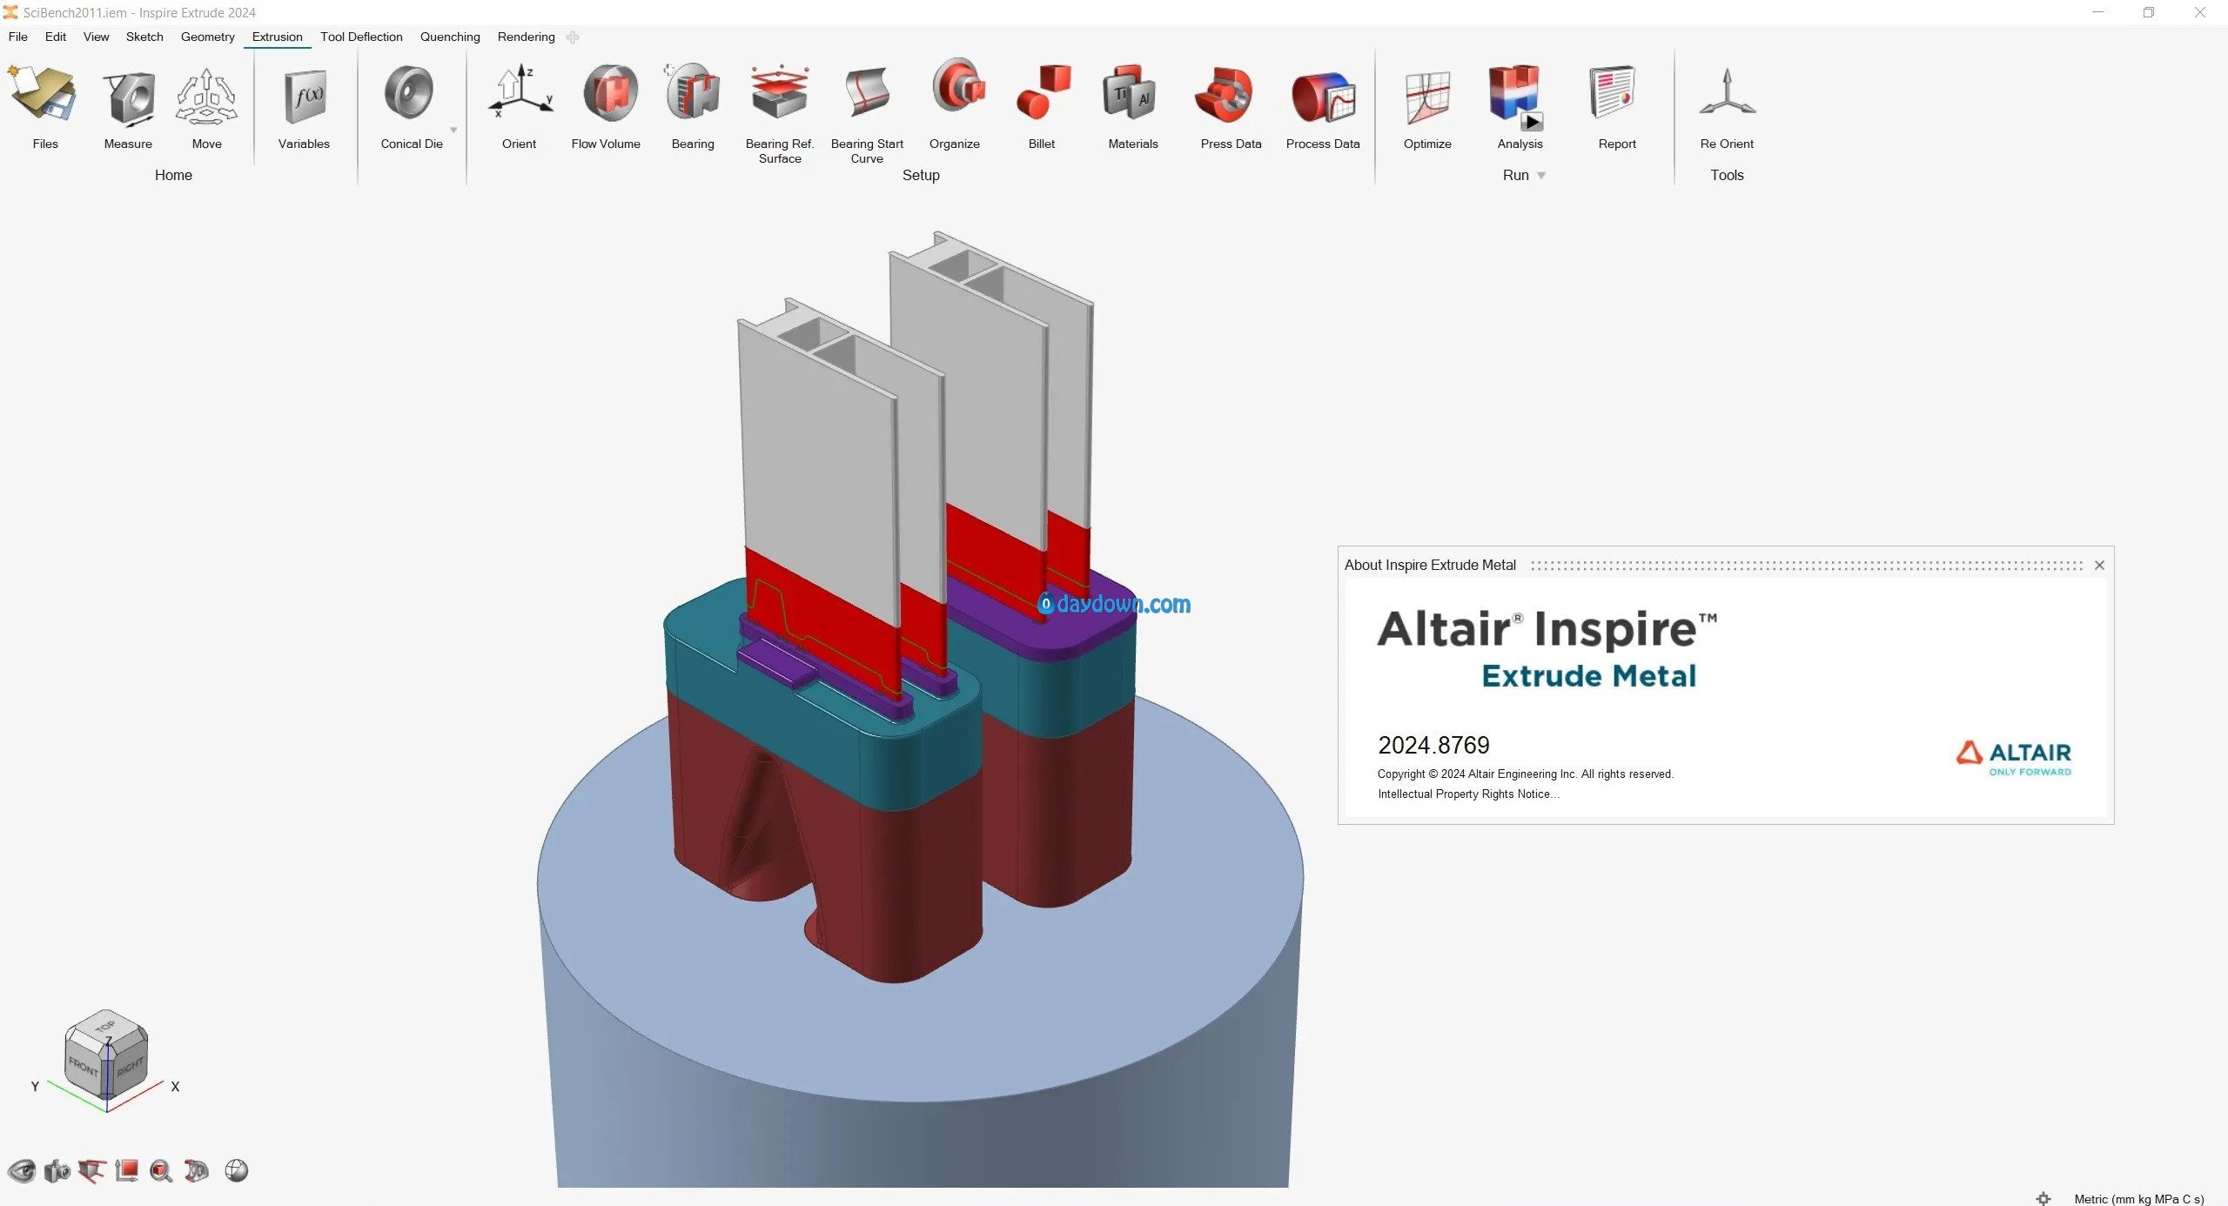Click the shaded sphere display icon
Screen dimensions: 2228x1206
click(x=237, y=1171)
